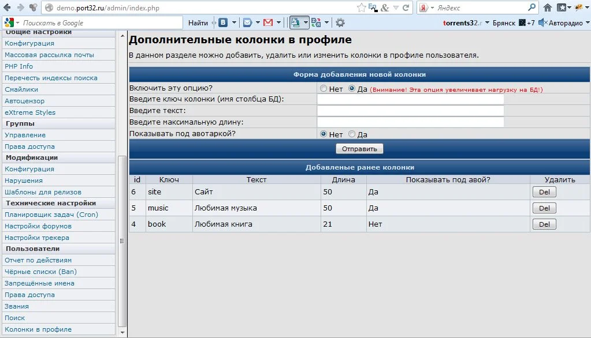Screen dimensions: 591x338
Task: Open dropdown next to Gmail icon
Action: 278,22
